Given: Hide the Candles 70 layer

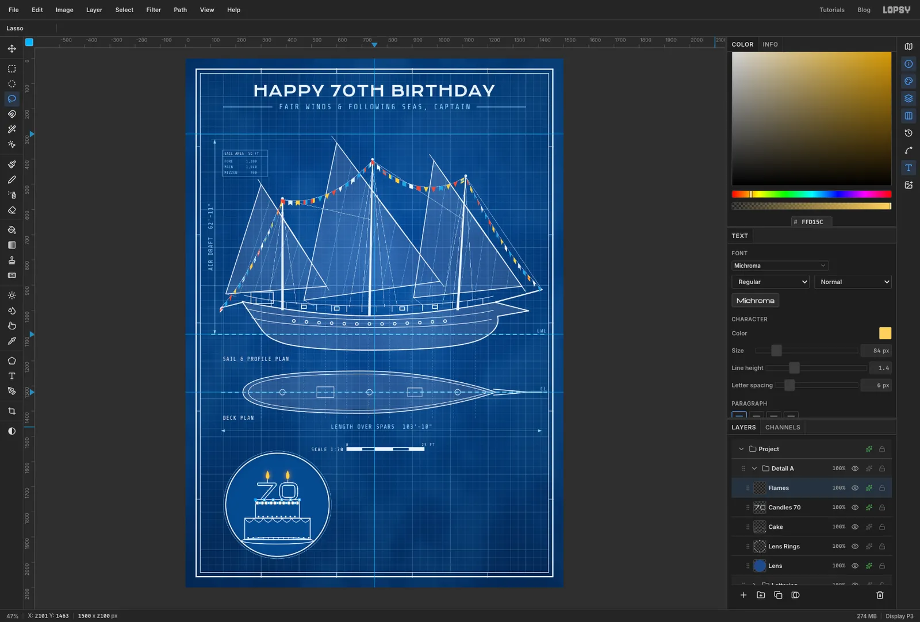Looking at the screenshot, I should [x=855, y=508].
